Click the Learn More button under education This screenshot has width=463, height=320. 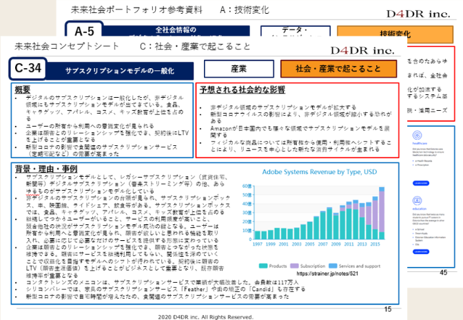420,252
